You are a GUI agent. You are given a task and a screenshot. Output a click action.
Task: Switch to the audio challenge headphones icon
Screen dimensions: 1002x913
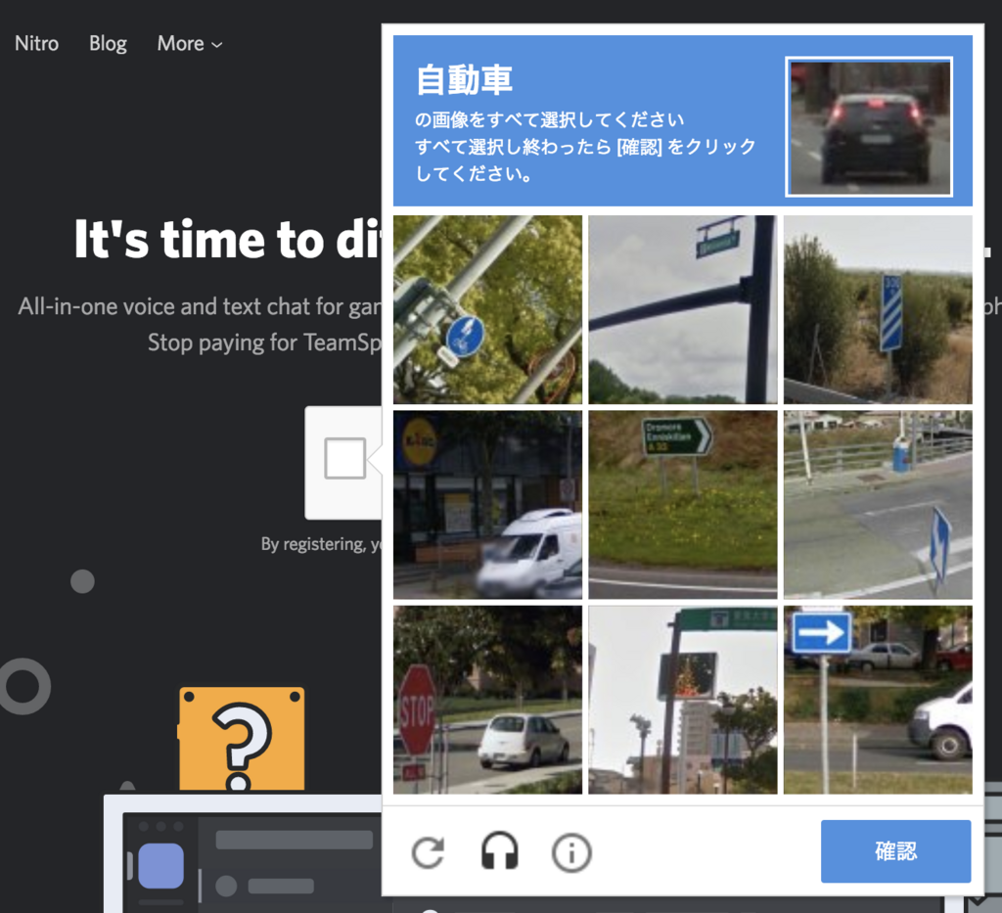499,851
